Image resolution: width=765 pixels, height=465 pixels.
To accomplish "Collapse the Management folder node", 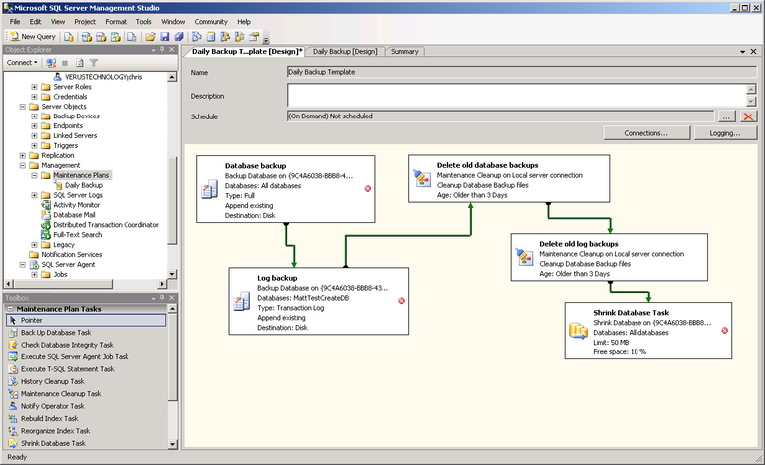I will coord(22,166).
